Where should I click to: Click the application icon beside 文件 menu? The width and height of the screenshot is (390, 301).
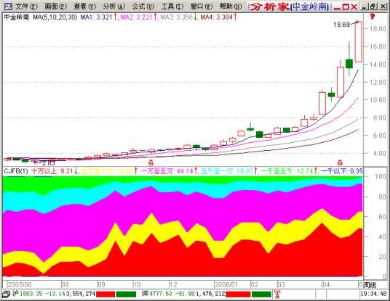click(9, 7)
